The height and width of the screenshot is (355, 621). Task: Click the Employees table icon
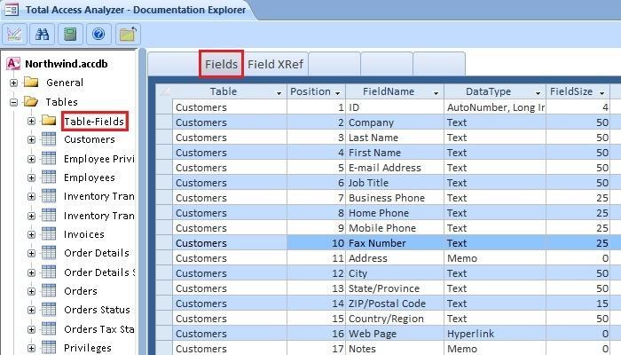49,177
